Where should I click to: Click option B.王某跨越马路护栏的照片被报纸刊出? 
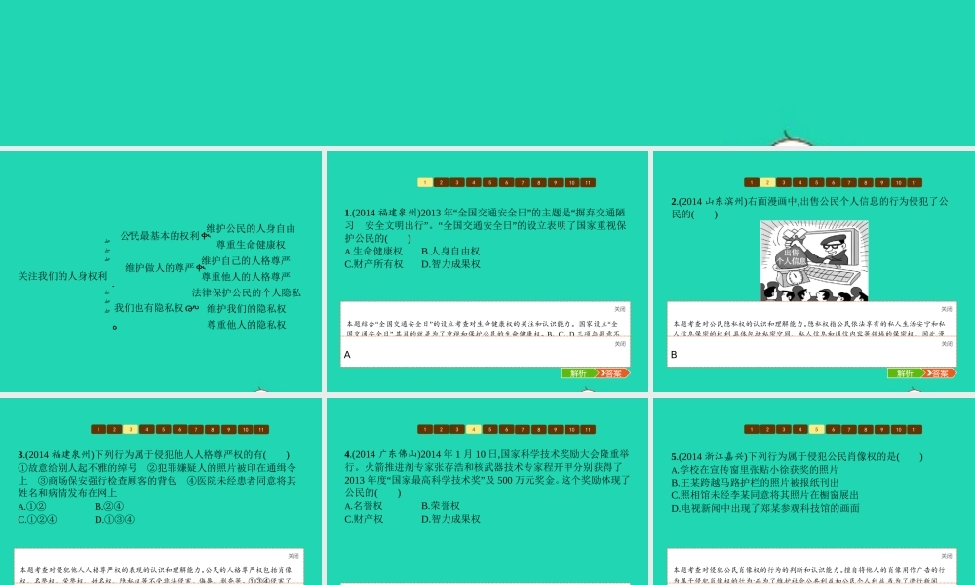tap(755, 483)
